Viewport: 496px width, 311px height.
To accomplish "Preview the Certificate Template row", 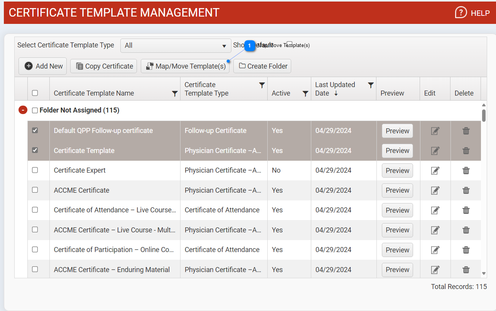I will click(x=397, y=151).
